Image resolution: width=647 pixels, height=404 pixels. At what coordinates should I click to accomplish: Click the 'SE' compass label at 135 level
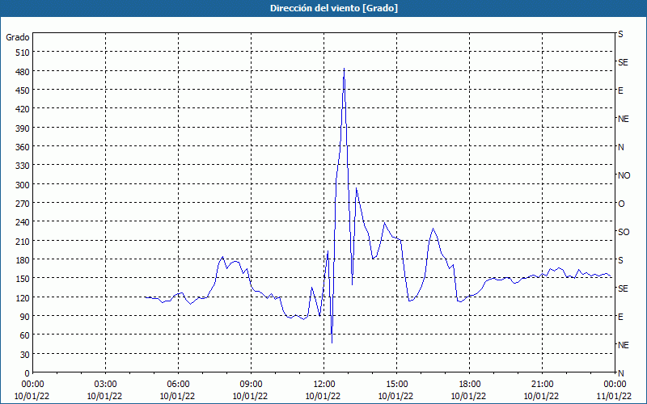(623, 288)
